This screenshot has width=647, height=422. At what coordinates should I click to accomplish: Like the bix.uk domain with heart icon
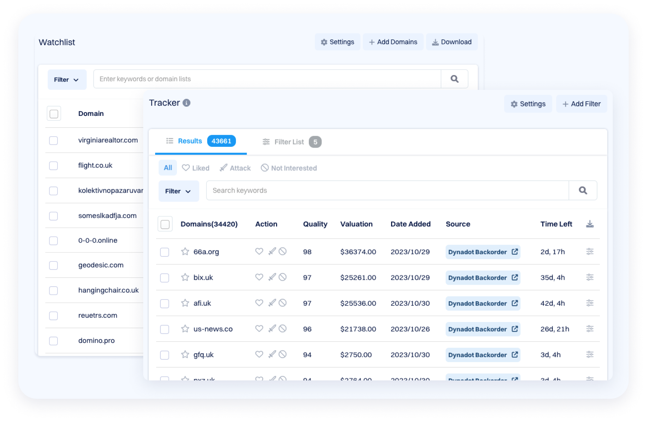pos(259,277)
